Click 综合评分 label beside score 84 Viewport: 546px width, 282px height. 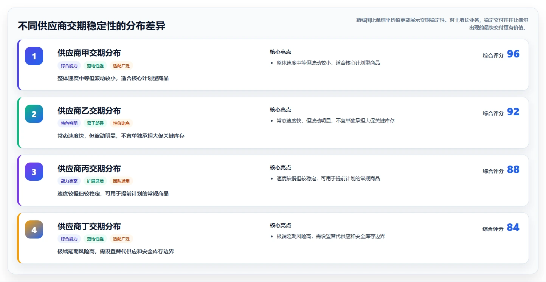coord(493,229)
